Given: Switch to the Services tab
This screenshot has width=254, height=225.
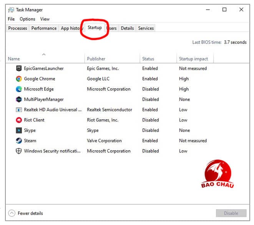Looking at the screenshot, I should [146, 28].
